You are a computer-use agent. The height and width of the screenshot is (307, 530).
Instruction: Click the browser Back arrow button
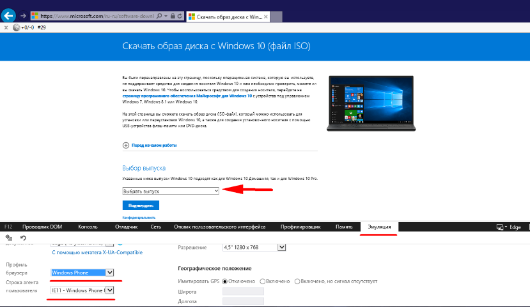8,15
